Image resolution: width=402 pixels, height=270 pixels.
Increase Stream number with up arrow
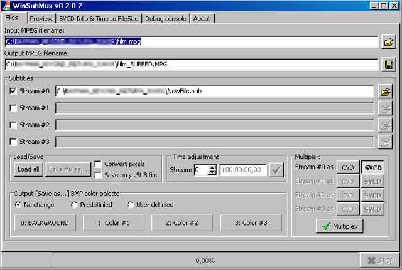[x=212, y=168]
